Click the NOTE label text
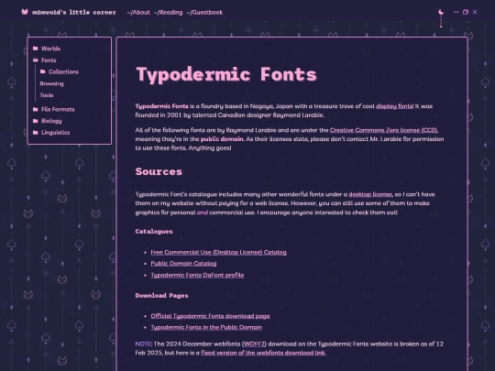The height and width of the screenshot is (371, 495). 143,344
